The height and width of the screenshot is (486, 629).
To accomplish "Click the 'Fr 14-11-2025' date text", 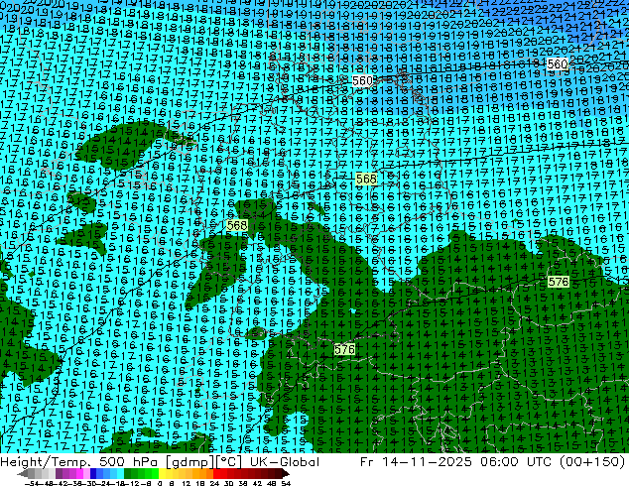I will coord(416,462).
